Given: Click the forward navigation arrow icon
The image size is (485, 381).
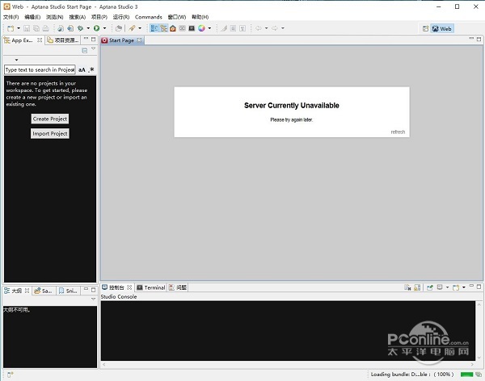Looking at the screenshot, I should (x=276, y=28).
